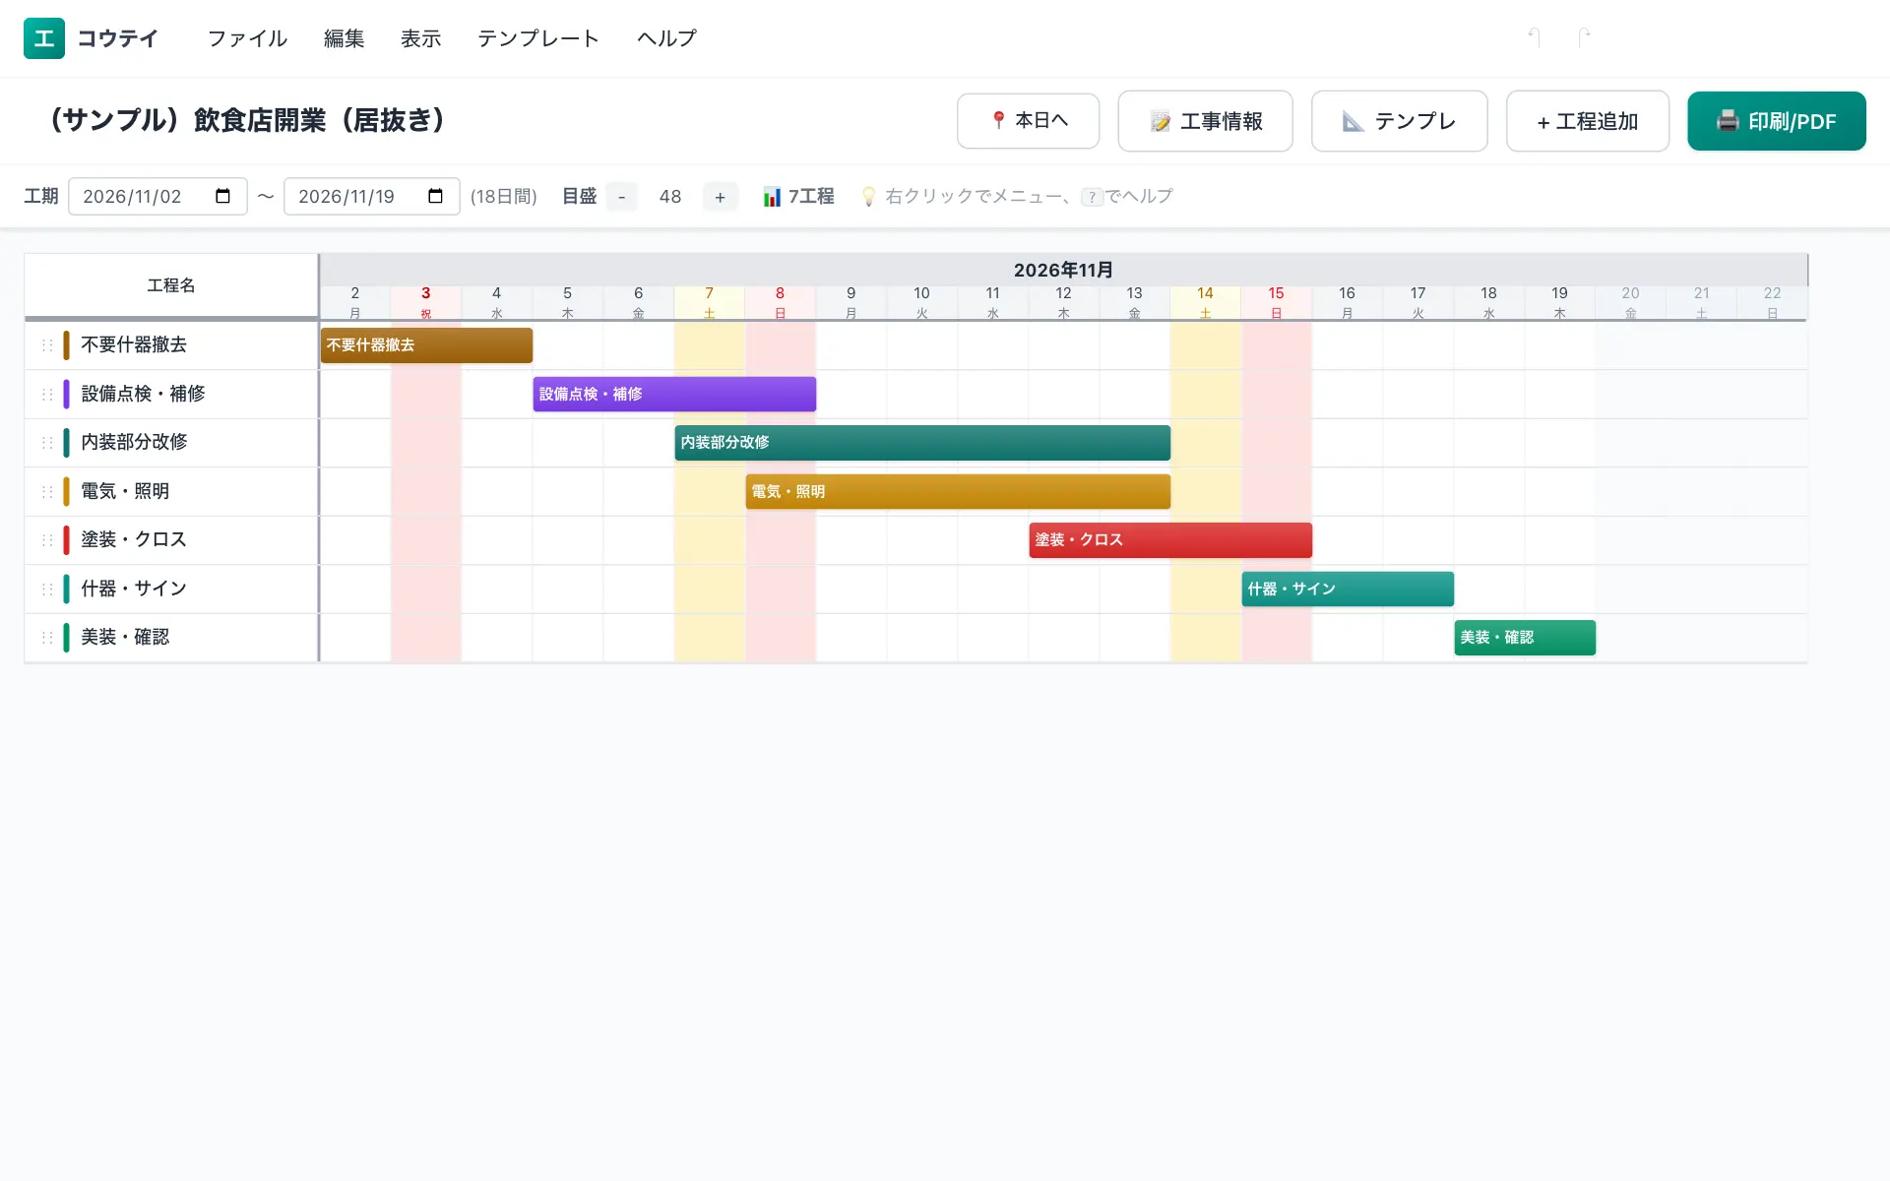Click the brown color bar of 不要什器撤去
The height and width of the screenshot is (1181, 1890).
66,345
